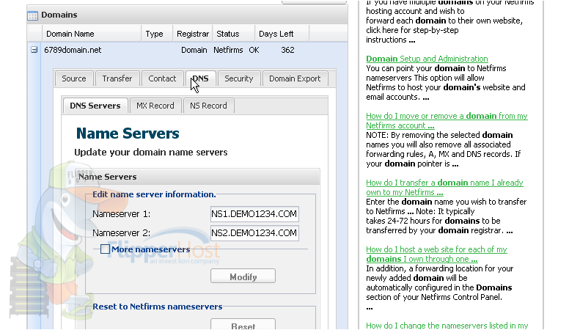Click the OK status cell
569x330 pixels.
(x=254, y=50)
